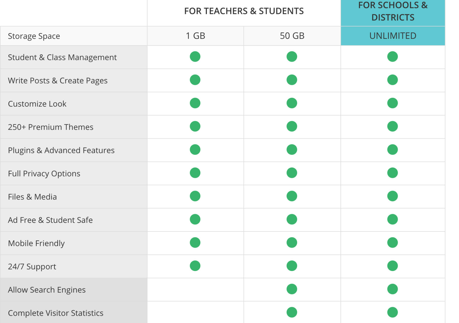
Task: Click Unlimited dot for Mobile Friendly
Action: pos(392,243)
